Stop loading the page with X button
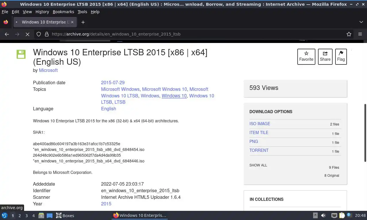The image size is (367, 220). click(28, 34)
